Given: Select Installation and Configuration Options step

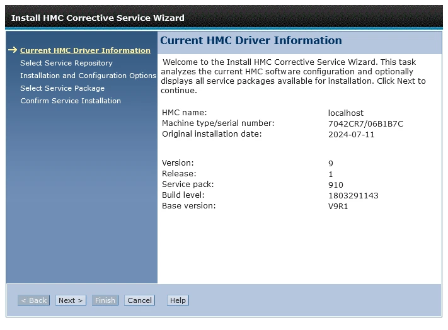Looking at the screenshot, I should 88,76.
